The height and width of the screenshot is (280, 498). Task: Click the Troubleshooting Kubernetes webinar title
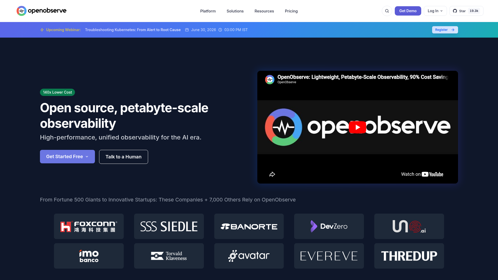(133, 30)
